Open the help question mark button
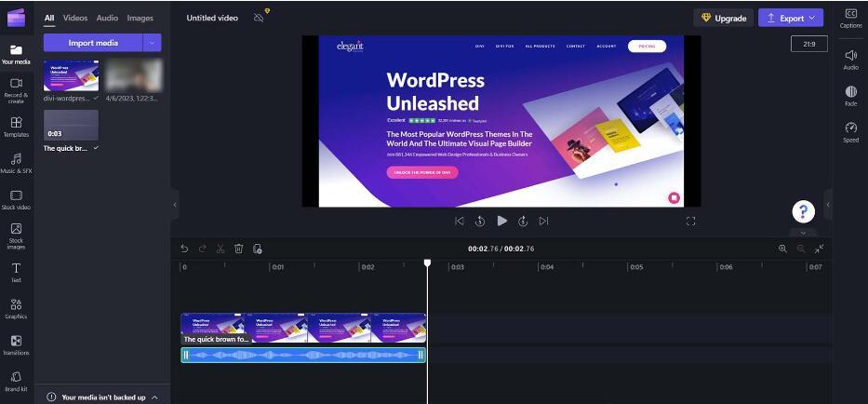Viewport: 868px width, 404px height. pos(803,210)
